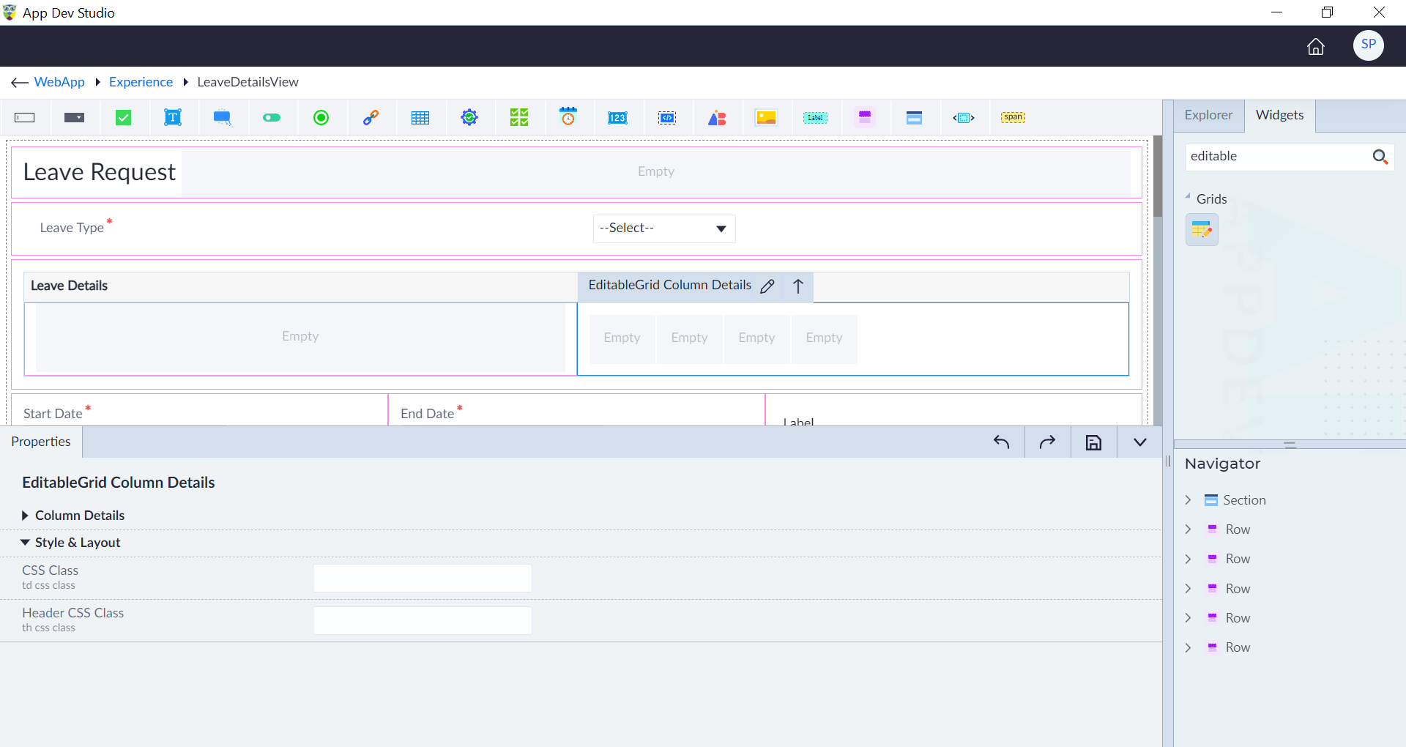This screenshot has height=747, width=1406.
Task: Select the grid table widget icon
Action: (x=420, y=118)
